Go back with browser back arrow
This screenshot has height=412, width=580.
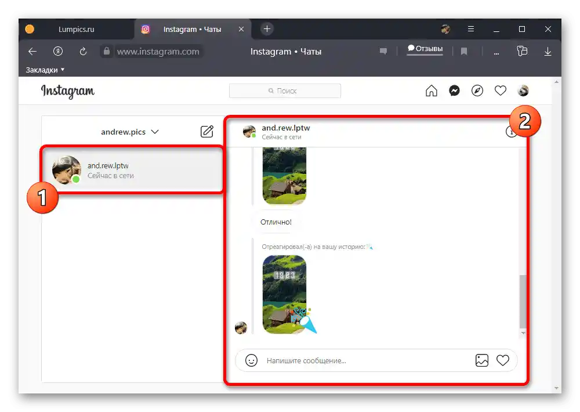pos(32,52)
